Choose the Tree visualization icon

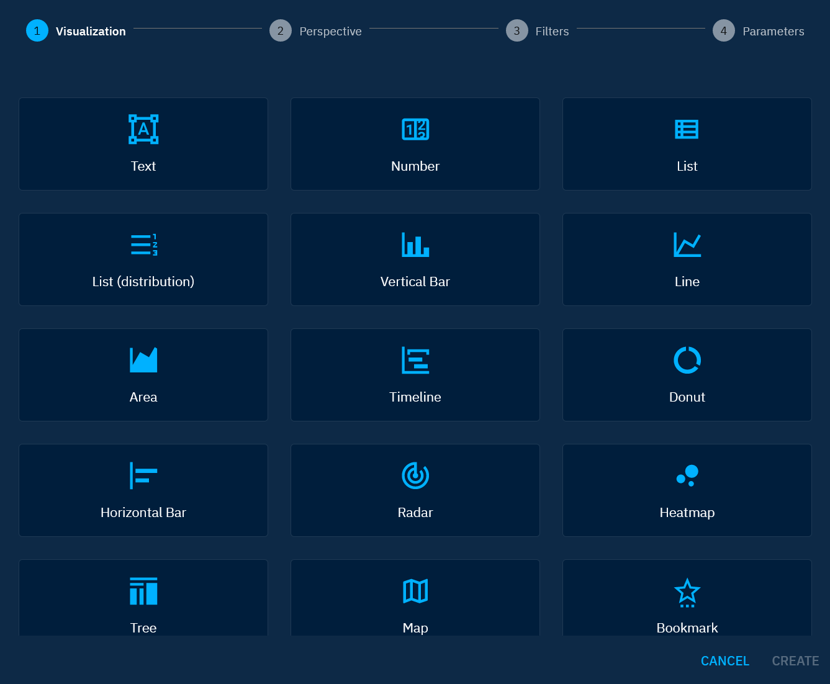point(143,591)
